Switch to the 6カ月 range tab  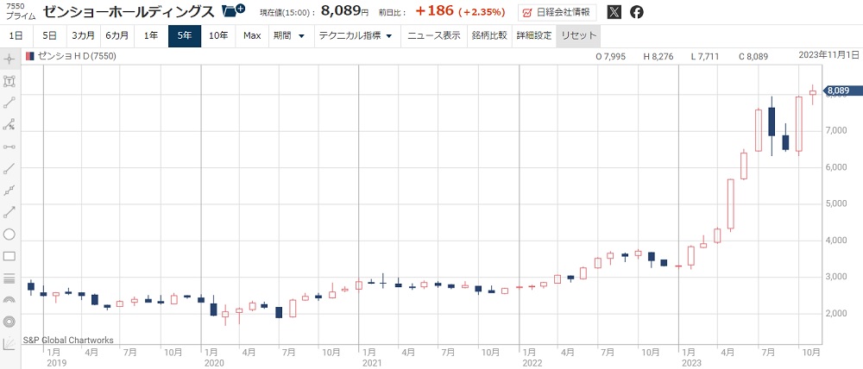(117, 35)
